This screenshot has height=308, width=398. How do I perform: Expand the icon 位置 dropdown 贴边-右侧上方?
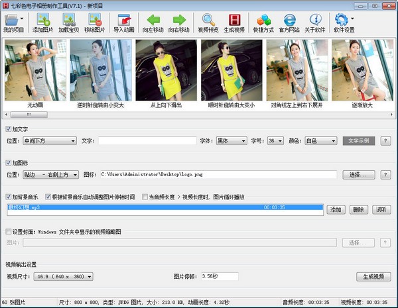(51, 175)
